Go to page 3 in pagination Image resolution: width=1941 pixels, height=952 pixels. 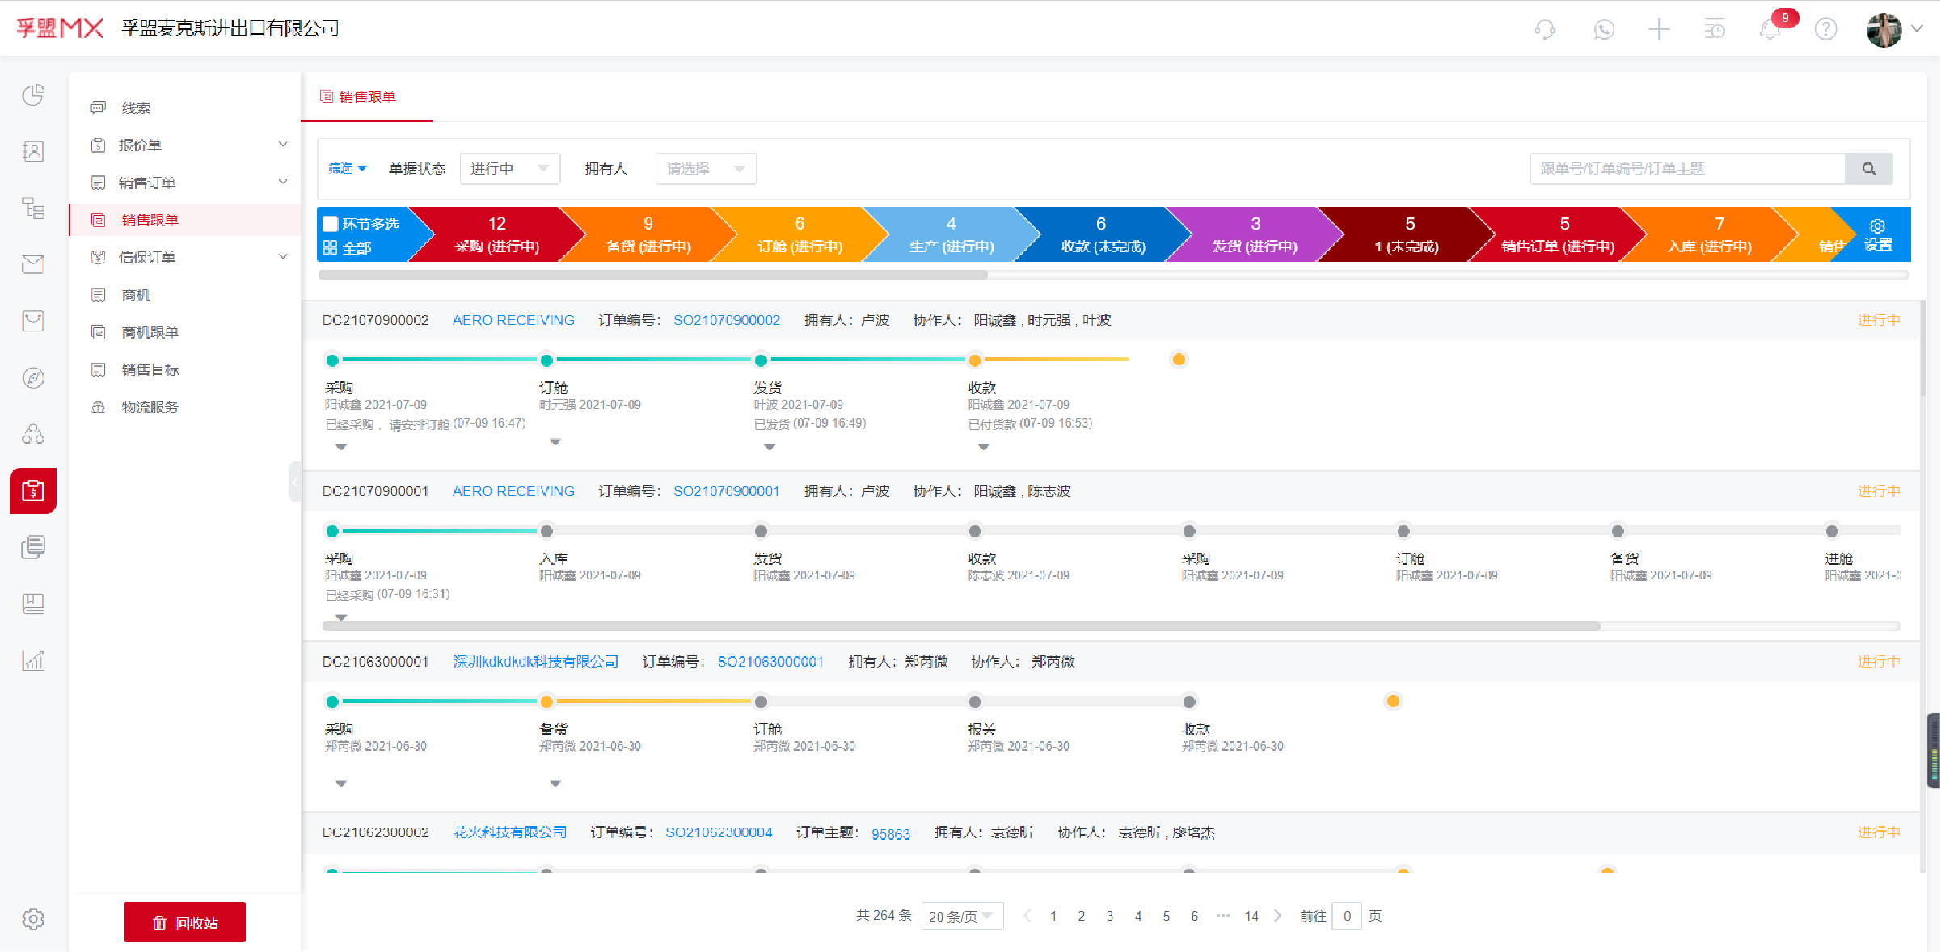point(1109,916)
